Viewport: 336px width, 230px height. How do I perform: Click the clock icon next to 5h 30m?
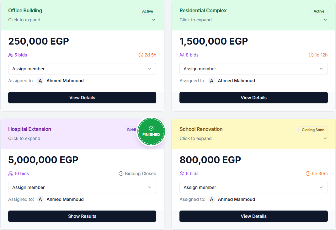pos(308,174)
